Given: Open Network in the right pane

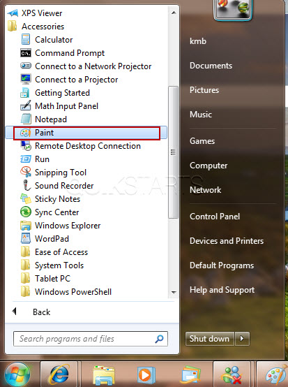Looking at the screenshot, I should pos(206,190).
